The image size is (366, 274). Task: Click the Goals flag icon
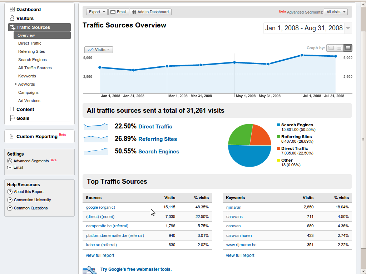click(12, 118)
